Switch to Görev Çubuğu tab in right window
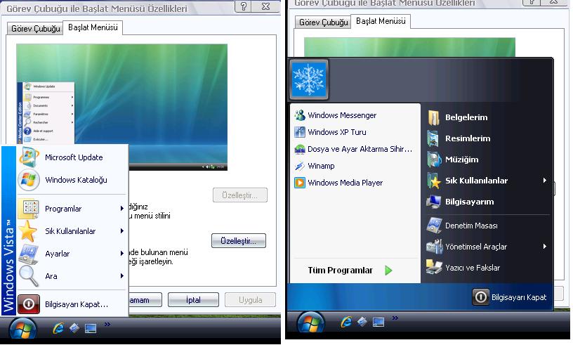Image resolution: width=573 pixels, height=345 pixels. (323, 22)
